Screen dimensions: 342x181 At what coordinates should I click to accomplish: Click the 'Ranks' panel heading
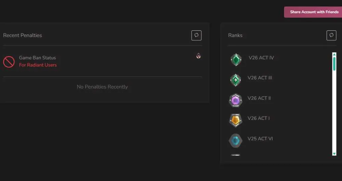click(x=235, y=35)
